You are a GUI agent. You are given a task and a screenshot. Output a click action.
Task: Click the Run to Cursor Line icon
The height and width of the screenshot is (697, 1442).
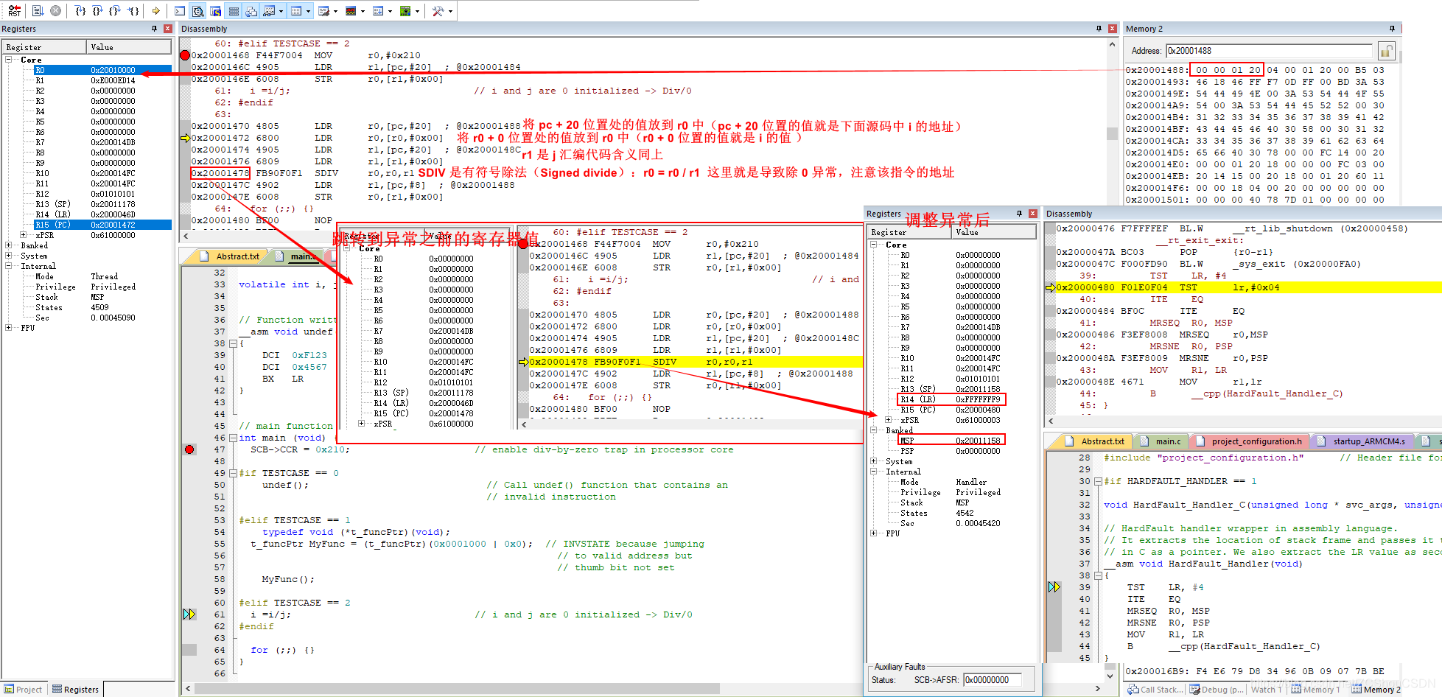tap(133, 11)
